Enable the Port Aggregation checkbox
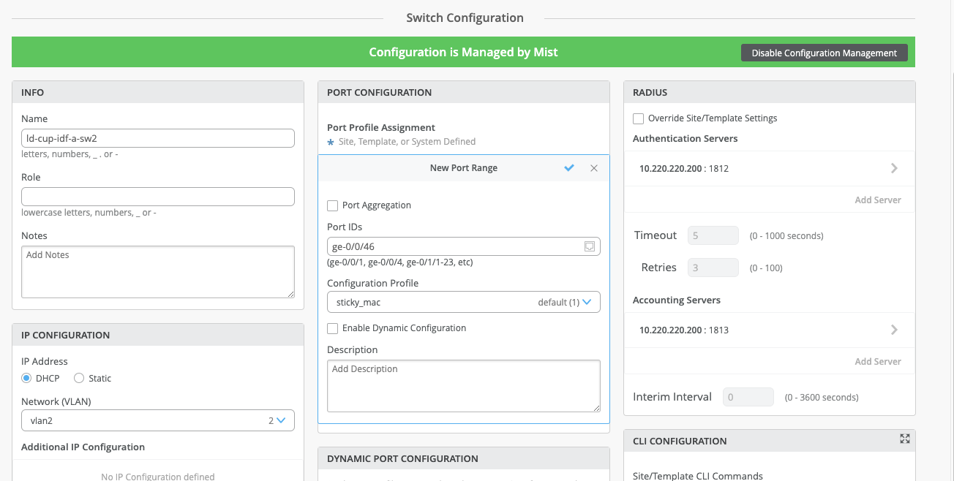The width and height of the screenshot is (954, 481). point(333,205)
